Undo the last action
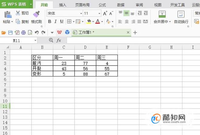Screen dimensions: 200x135 click(37, 33)
